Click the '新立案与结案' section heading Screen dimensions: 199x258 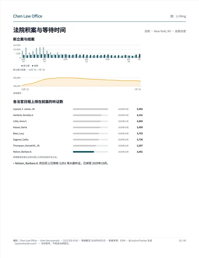[24, 40]
